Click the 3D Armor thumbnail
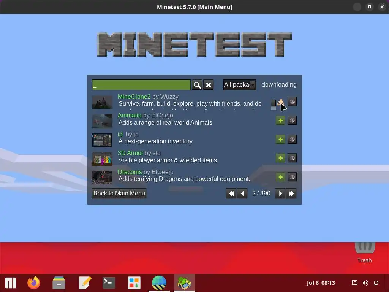This screenshot has height=292, width=389. pos(102,159)
